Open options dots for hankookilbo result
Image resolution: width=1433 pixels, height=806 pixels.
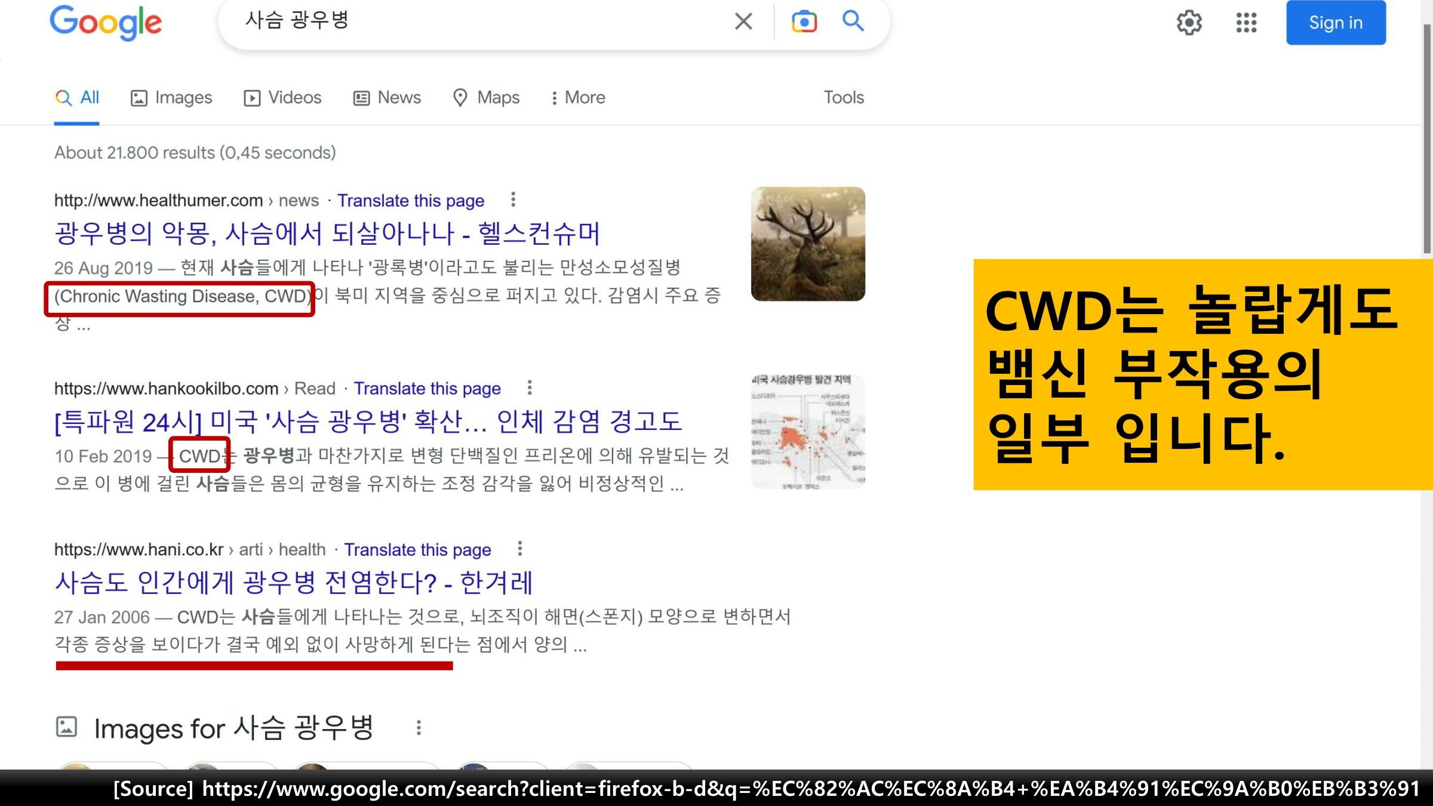[x=529, y=388]
